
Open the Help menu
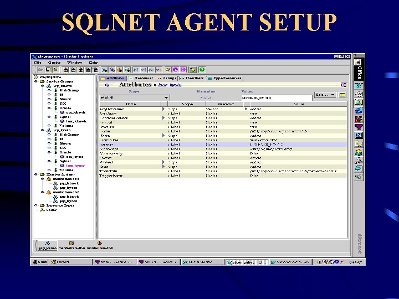pyautogui.click(x=93, y=63)
